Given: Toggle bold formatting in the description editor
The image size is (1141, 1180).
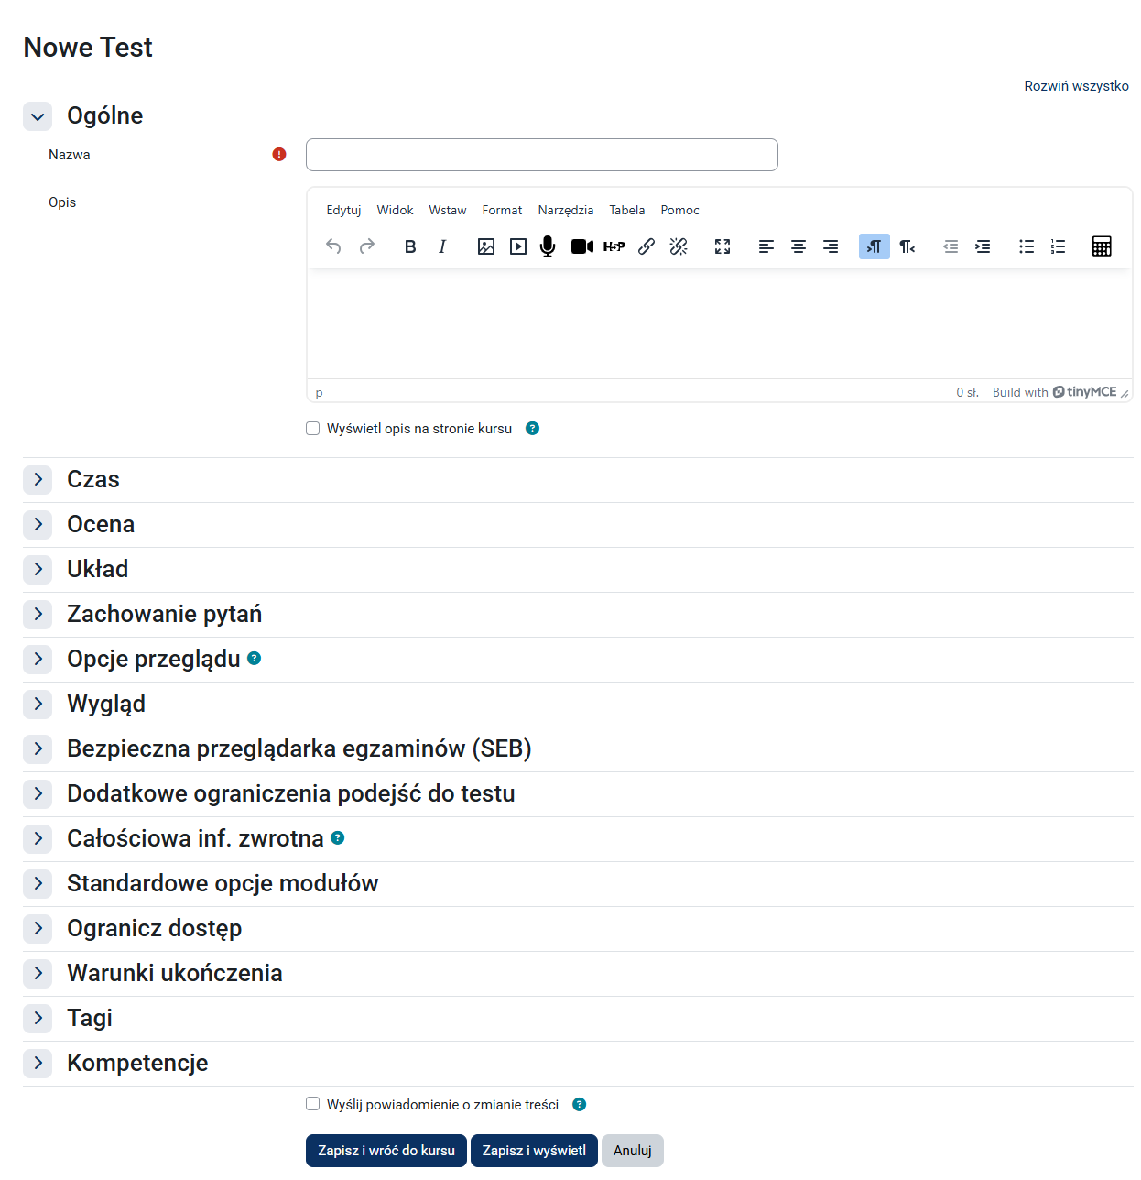Looking at the screenshot, I should 409,246.
